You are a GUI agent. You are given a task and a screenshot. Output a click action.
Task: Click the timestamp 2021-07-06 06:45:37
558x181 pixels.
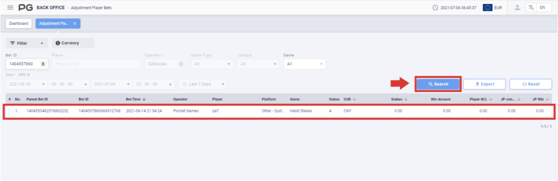click(458, 8)
